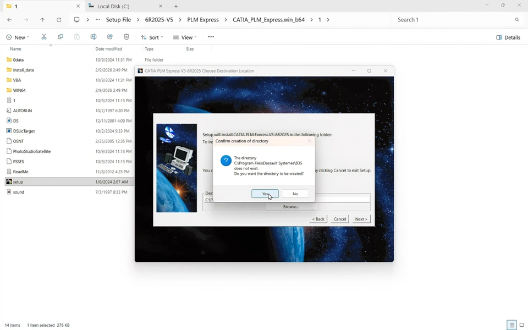The height and width of the screenshot is (330, 528).
Task: Click Yes to create the directory
Action: point(265,194)
